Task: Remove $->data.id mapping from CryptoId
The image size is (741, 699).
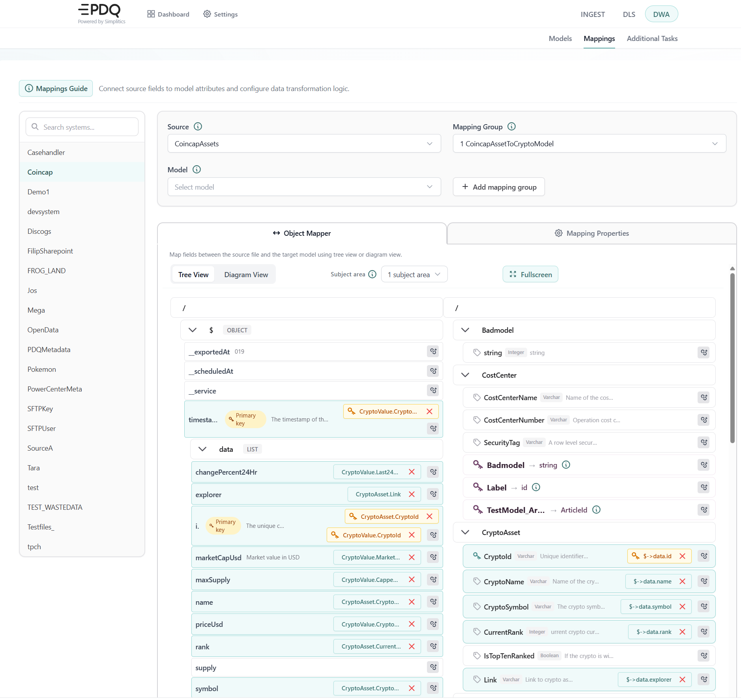Action: pos(682,556)
